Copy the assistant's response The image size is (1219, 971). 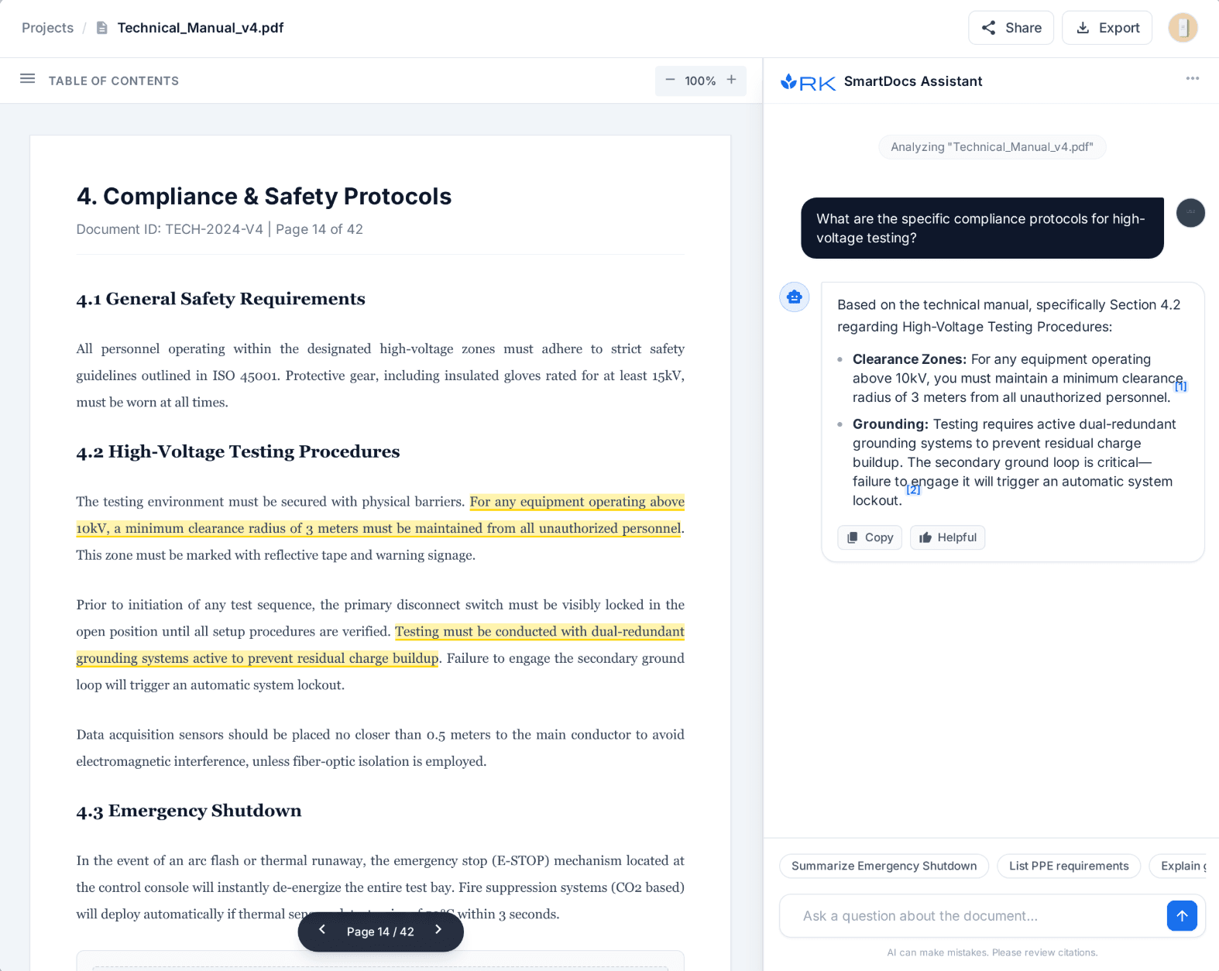[x=870, y=537]
